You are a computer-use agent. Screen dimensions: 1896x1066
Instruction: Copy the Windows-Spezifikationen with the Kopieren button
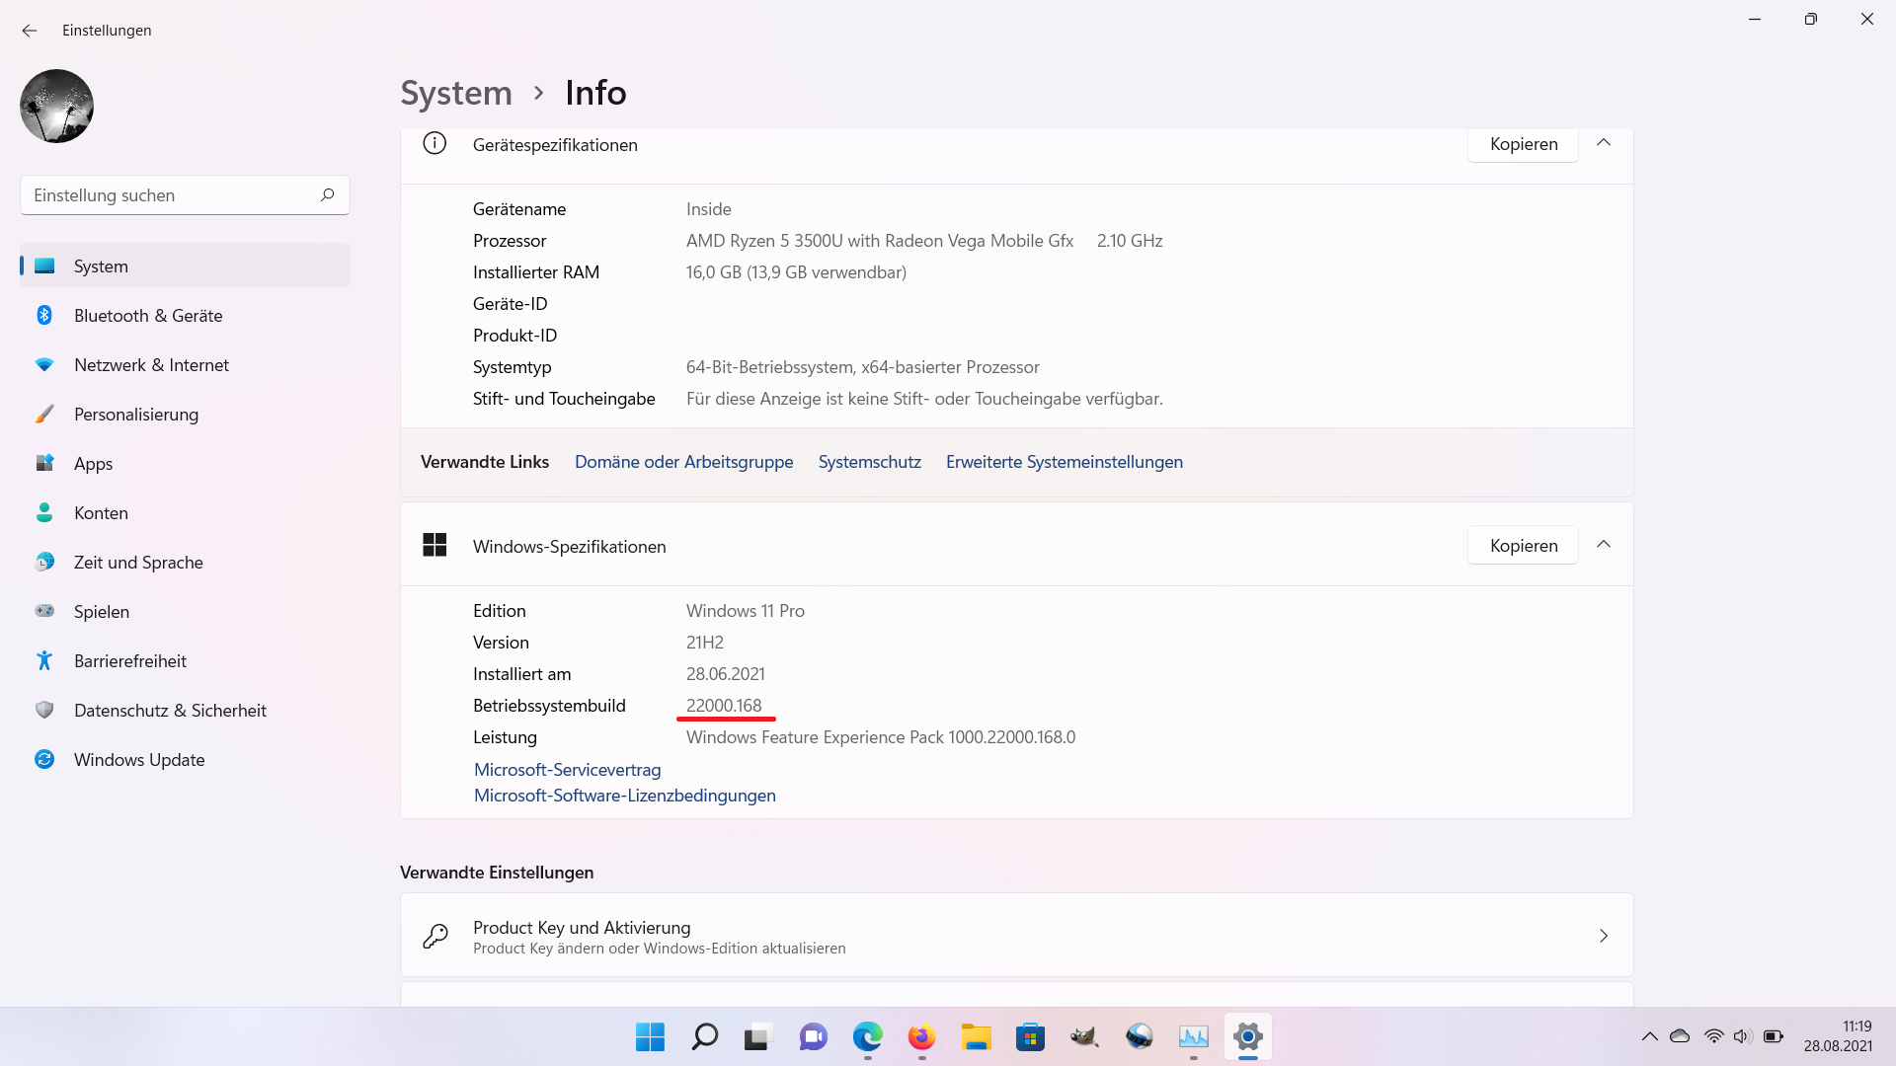click(x=1523, y=546)
